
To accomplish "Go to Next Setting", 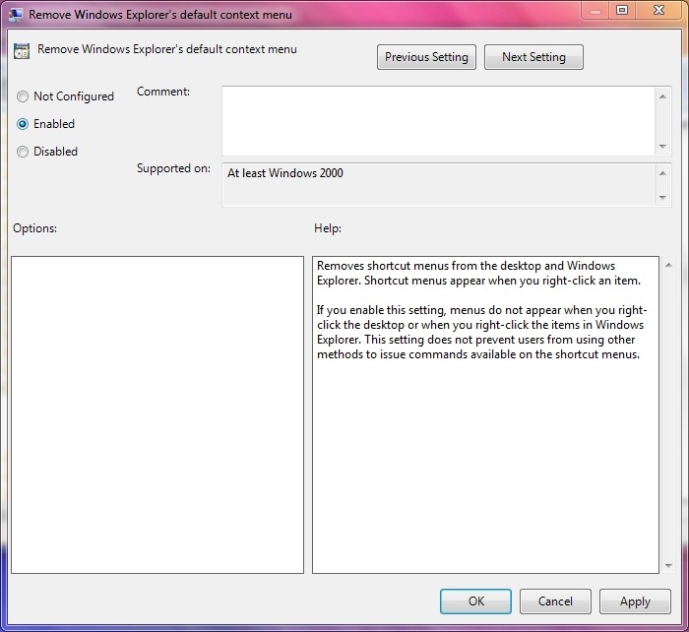I will [x=533, y=57].
